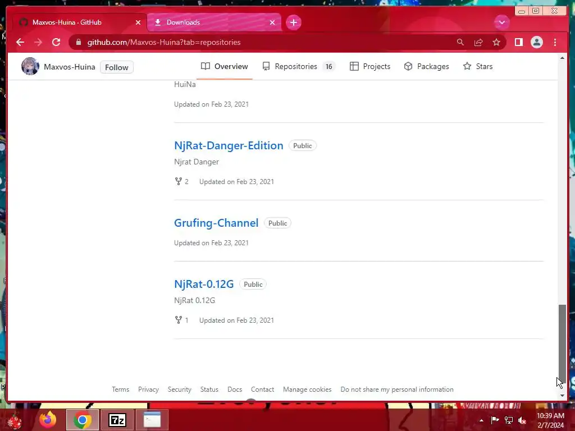Click the Public badge beside Grufing-Channel
Viewport: 575px width, 431px height.
(x=277, y=223)
